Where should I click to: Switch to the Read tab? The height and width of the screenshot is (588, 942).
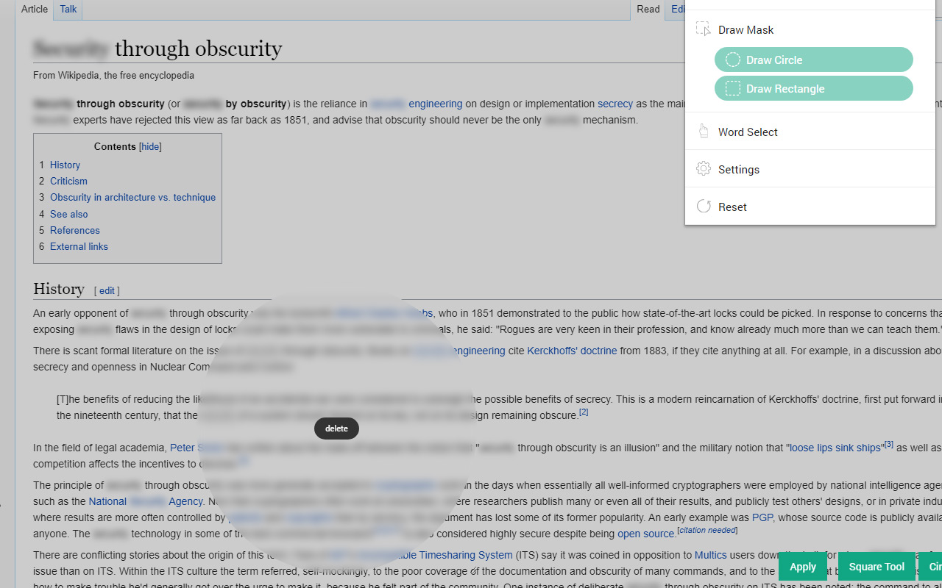[x=648, y=10]
